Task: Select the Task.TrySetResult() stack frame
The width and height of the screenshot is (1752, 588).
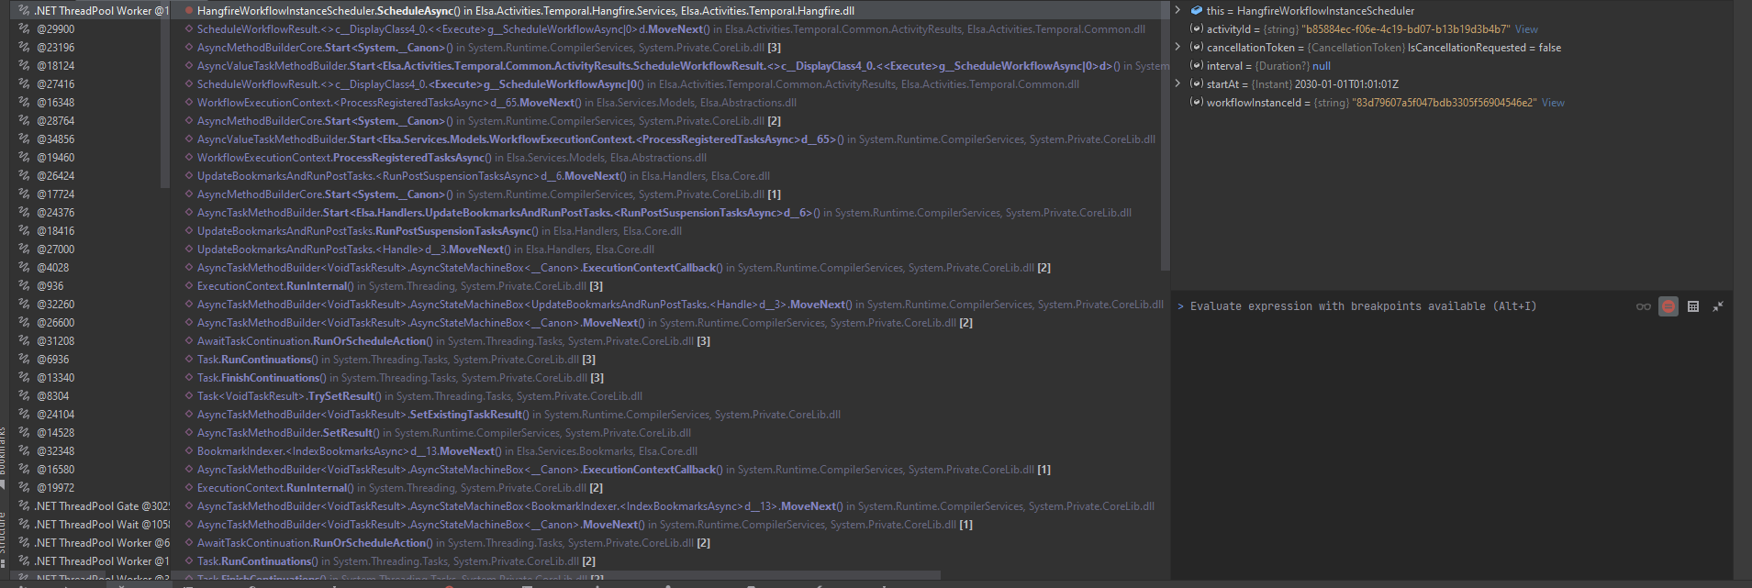Action: (x=670, y=396)
